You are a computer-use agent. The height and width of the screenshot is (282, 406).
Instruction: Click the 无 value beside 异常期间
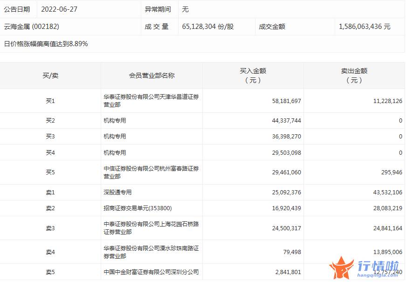(186, 9)
